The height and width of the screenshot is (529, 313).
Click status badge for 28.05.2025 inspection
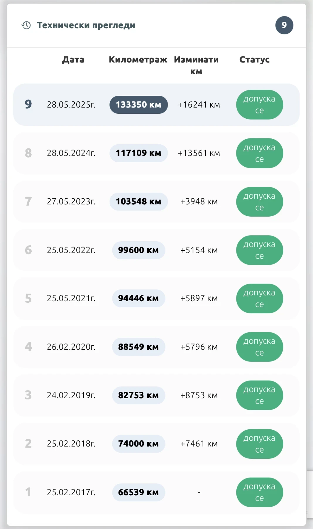tap(259, 105)
